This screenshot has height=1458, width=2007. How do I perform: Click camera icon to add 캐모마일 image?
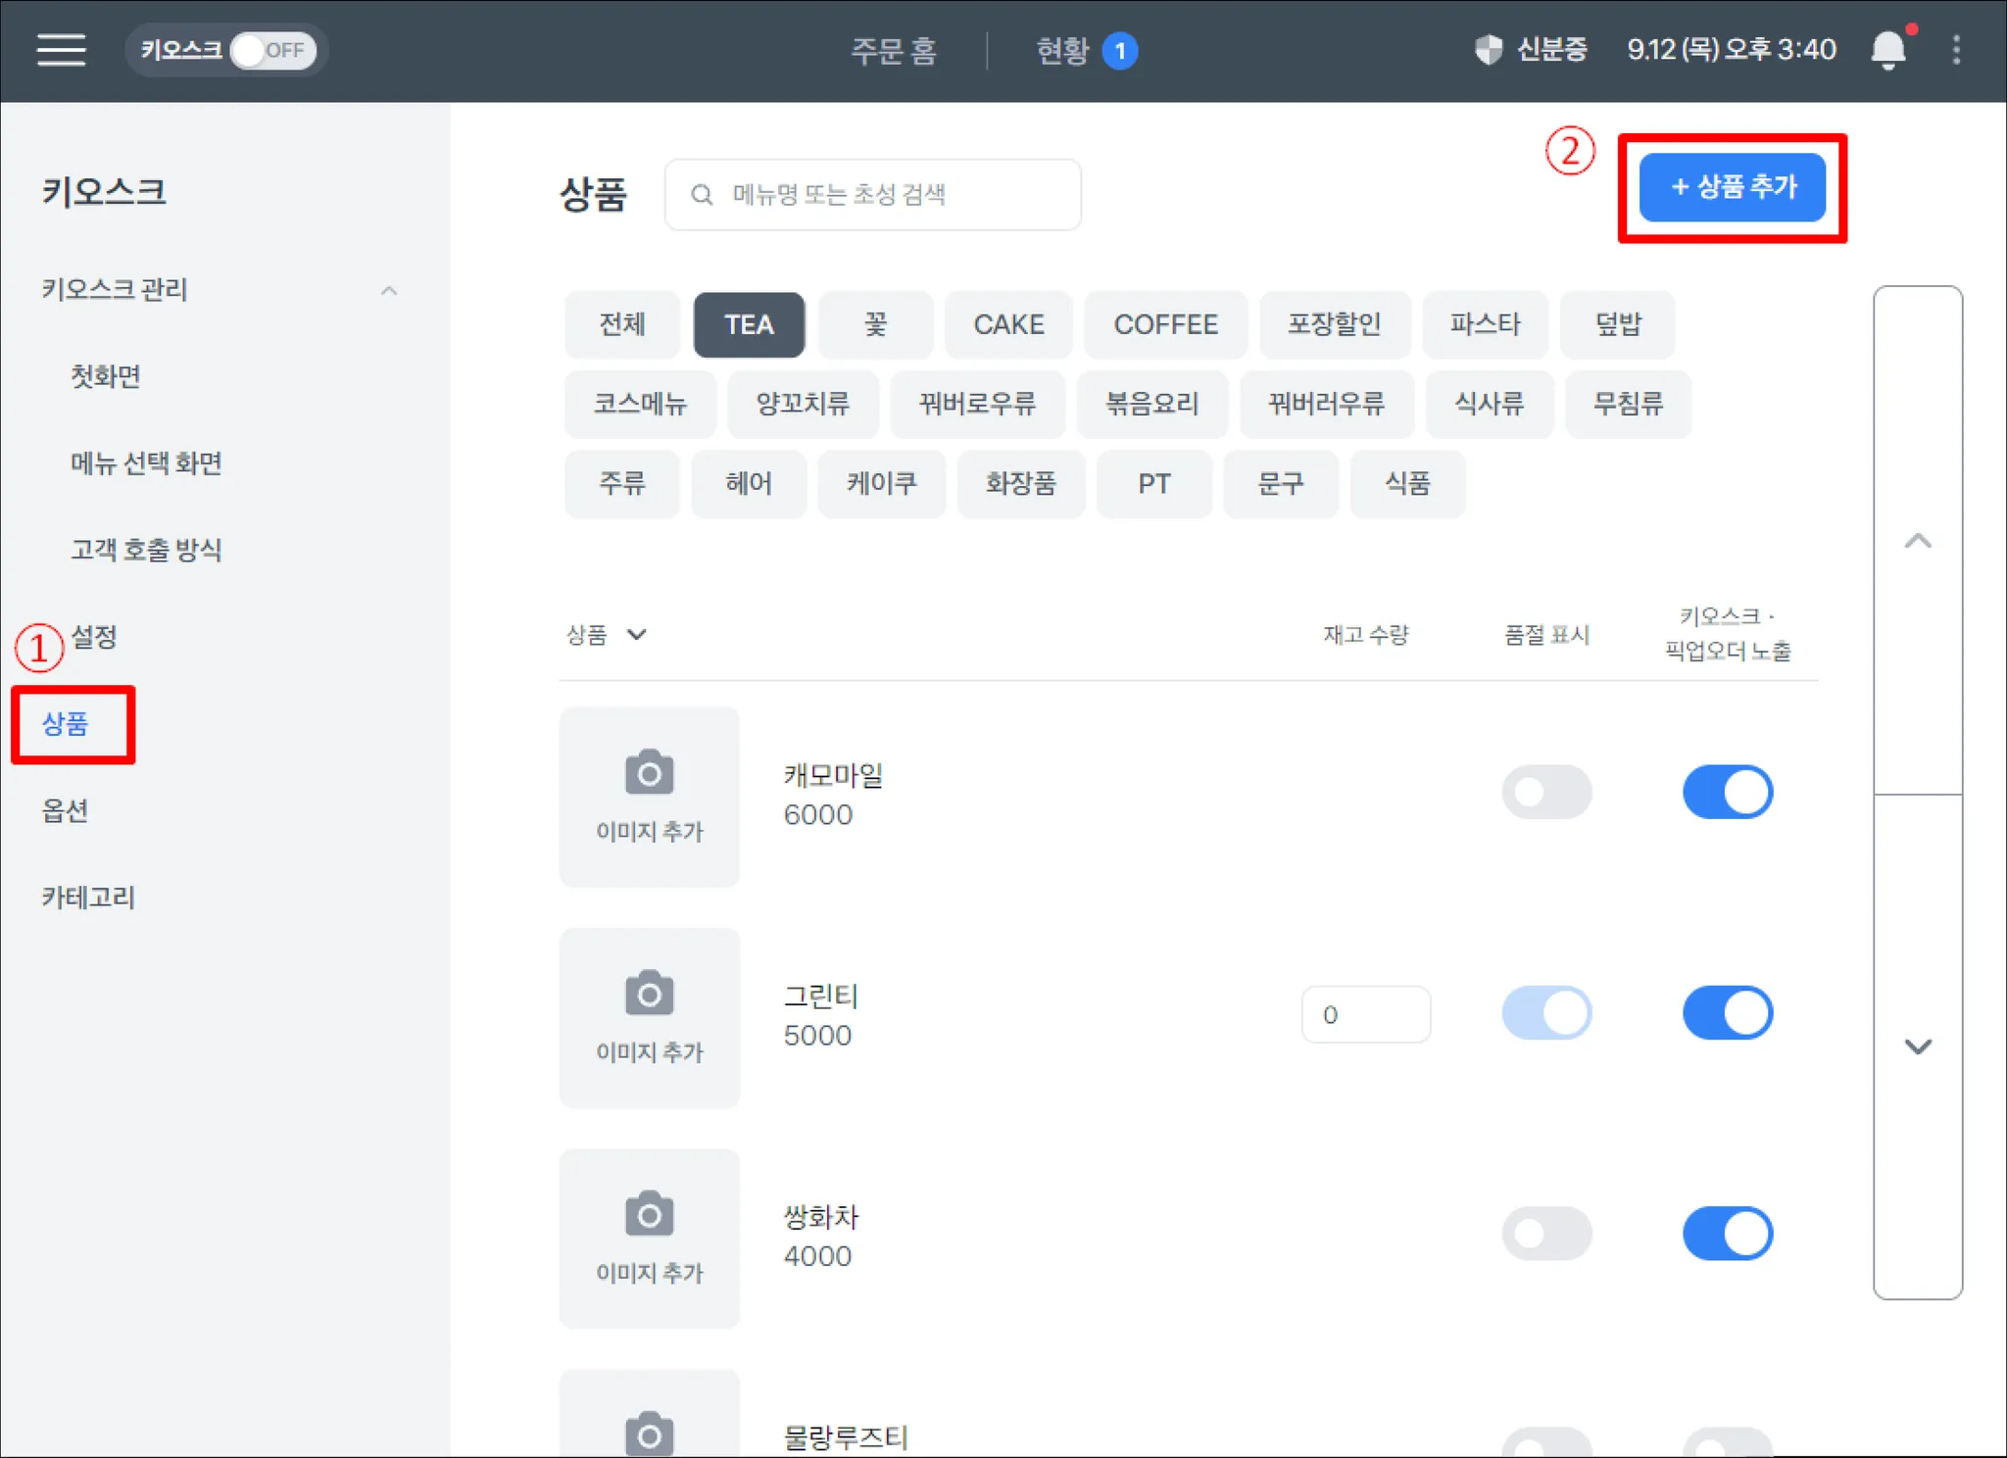tap(649, 774)
